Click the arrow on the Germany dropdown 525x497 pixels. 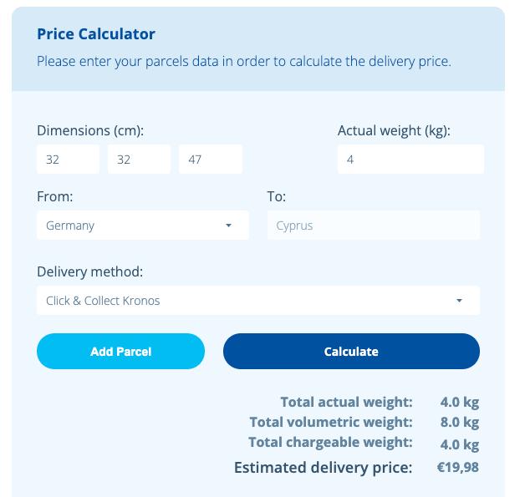[x=229, y=226]
